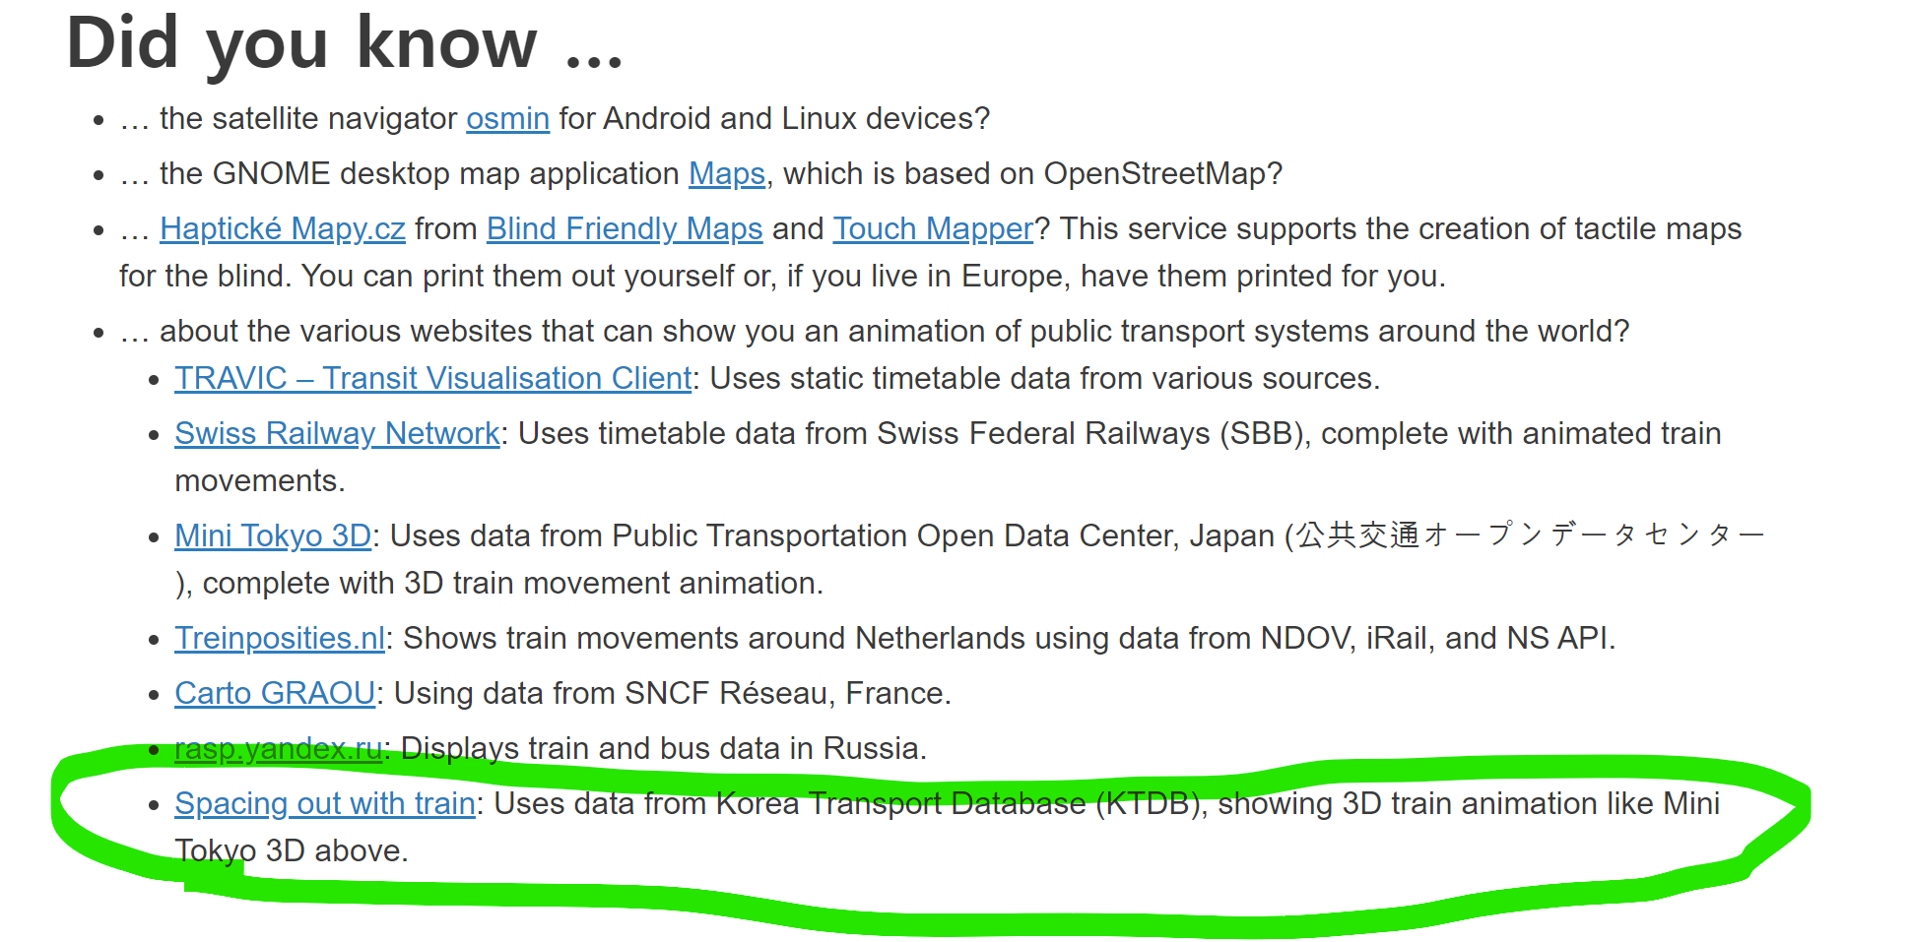
Task: Click Japanese text '公共交通オープンデータセンター'
Action: tap(1530, 536)
